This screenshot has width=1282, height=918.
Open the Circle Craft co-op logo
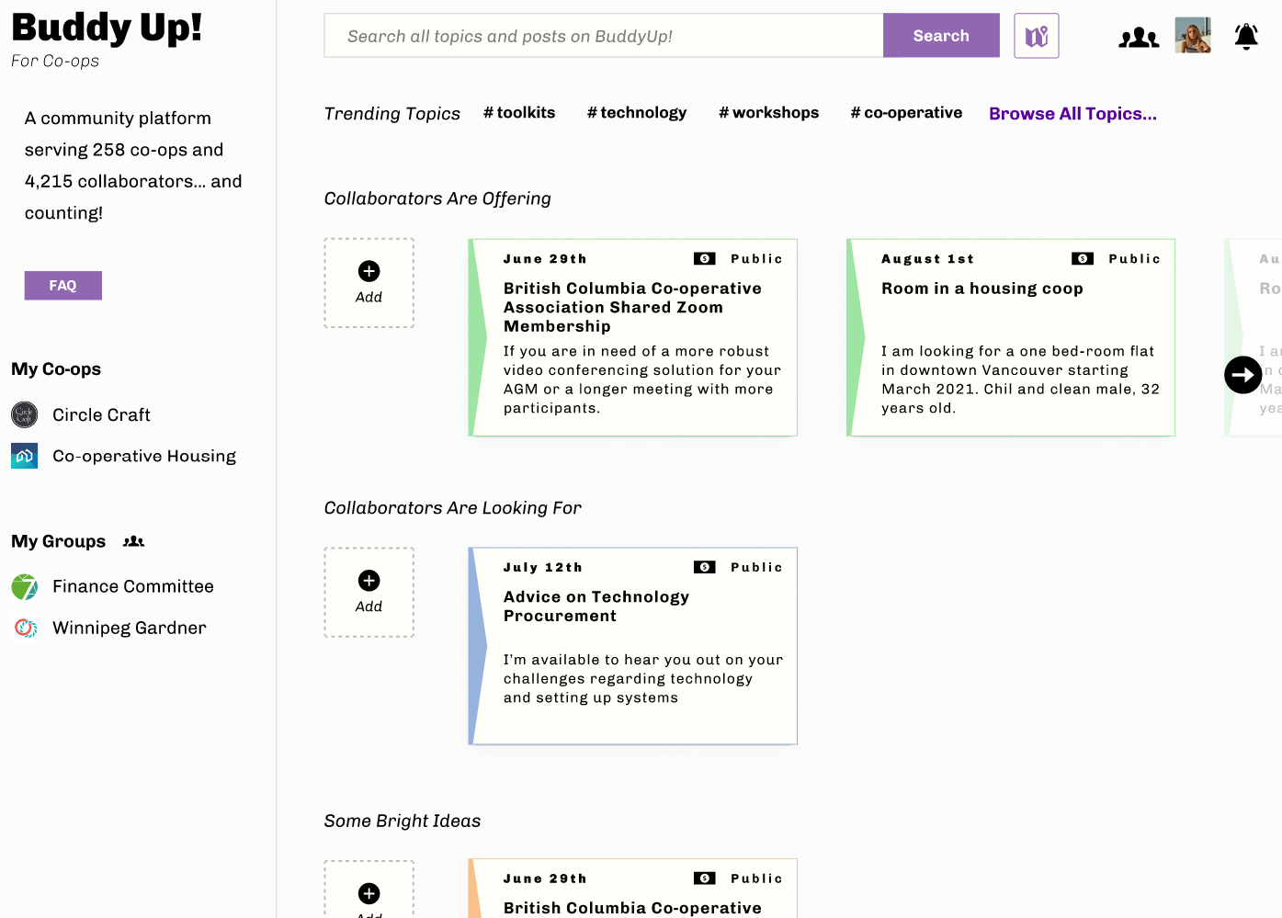click(25, 414)
